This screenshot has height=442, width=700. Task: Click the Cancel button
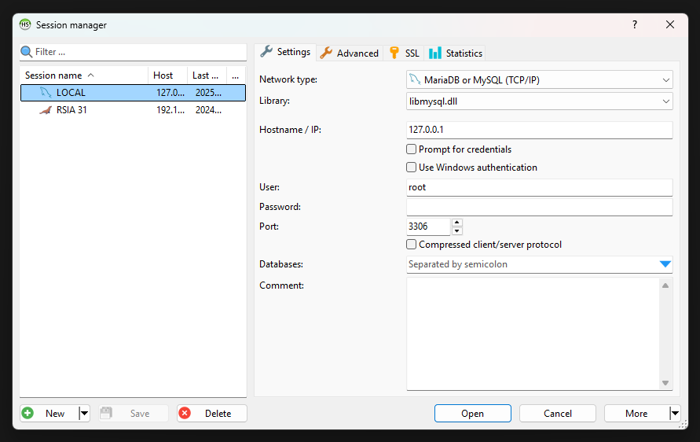(x=557, y=414)
